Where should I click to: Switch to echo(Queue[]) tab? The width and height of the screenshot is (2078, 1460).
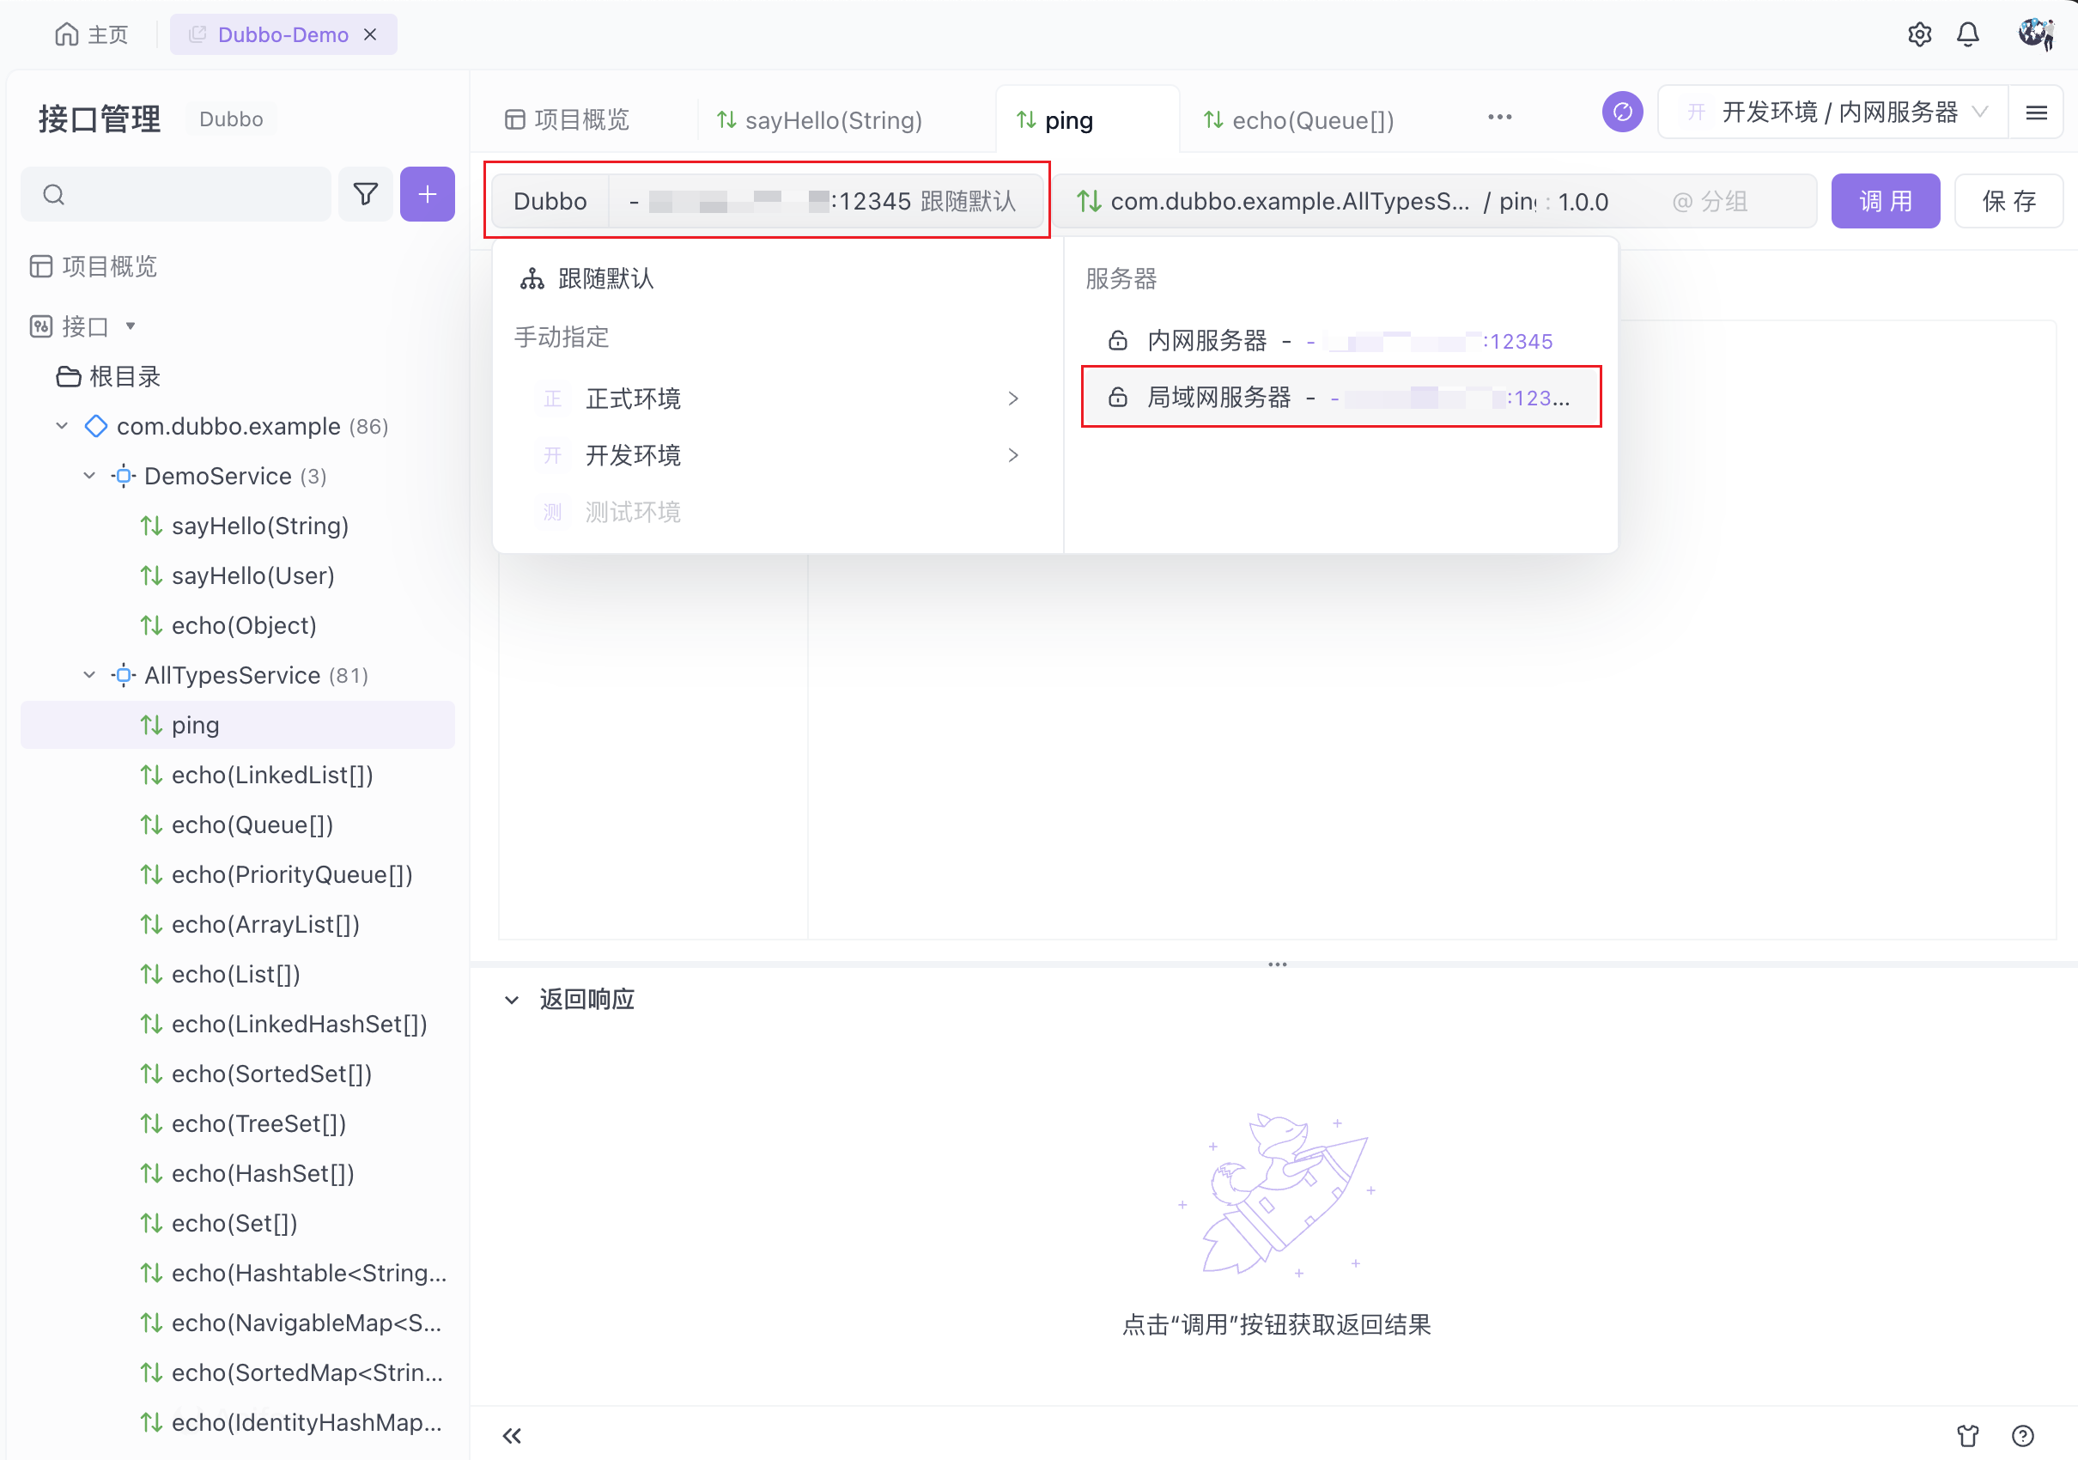point(1312,120)
